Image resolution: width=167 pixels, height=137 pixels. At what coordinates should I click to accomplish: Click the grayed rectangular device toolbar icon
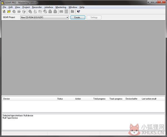coord(61,11)
